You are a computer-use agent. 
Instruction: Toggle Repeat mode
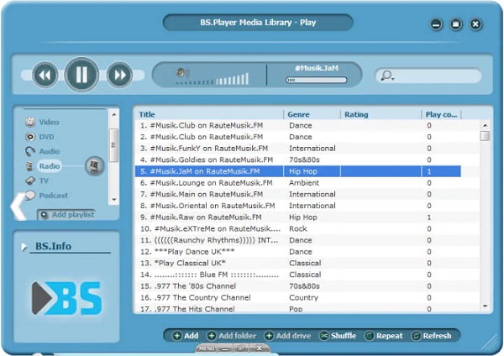pyautogui.click(x=383, y=336)
